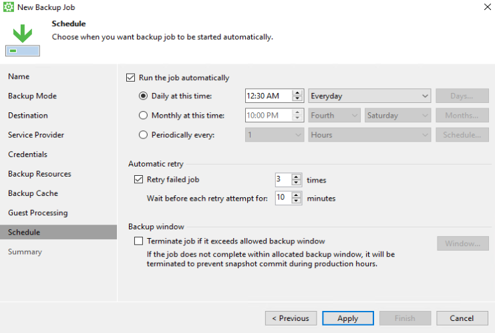Select Monthly at this time option
The width and height of the screenshot is (495, 333).
point(143,116)
